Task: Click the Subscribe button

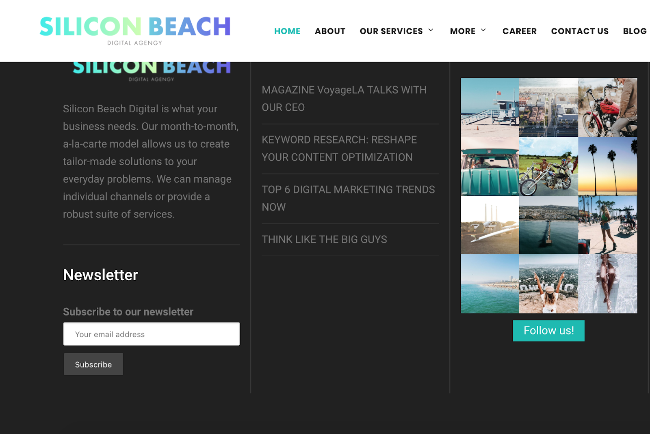Action: pyautogui.click(x=93, y=364)
